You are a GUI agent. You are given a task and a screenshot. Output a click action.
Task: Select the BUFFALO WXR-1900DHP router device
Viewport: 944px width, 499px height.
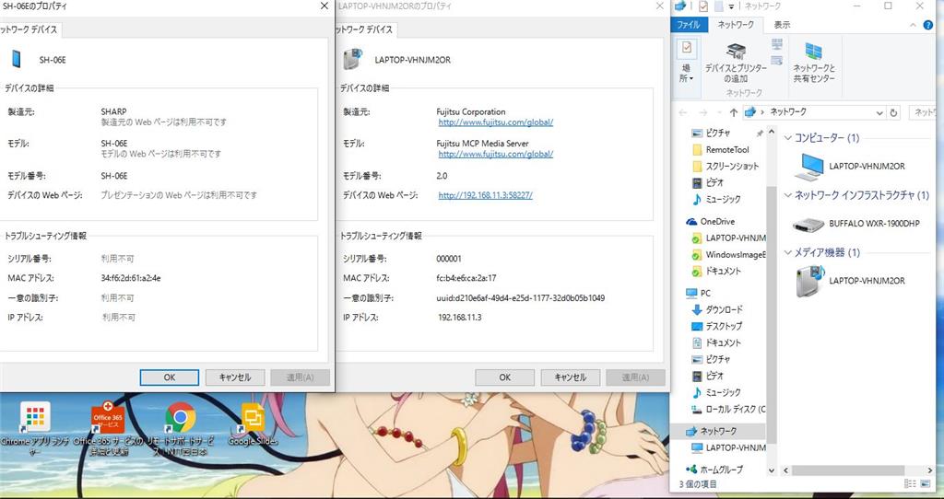click(x=856, y=224)
